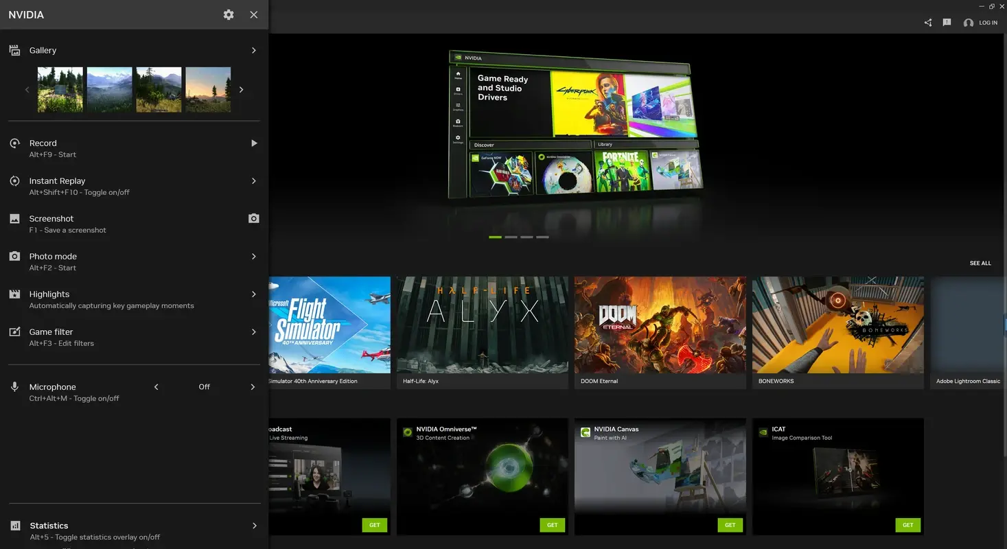Select the Photo mode camera icon
Screen dimensions: 1007x549
pos(14,256)
